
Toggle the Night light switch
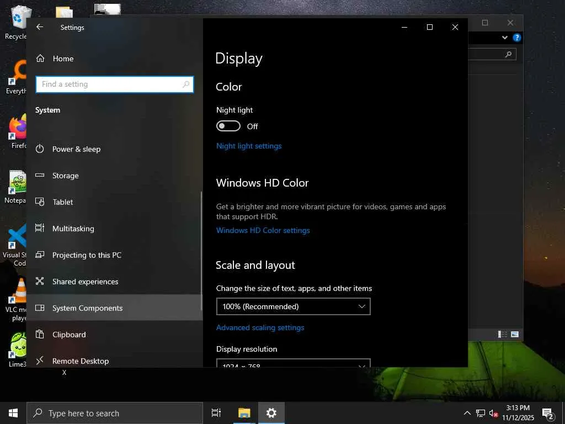point(228,126)
